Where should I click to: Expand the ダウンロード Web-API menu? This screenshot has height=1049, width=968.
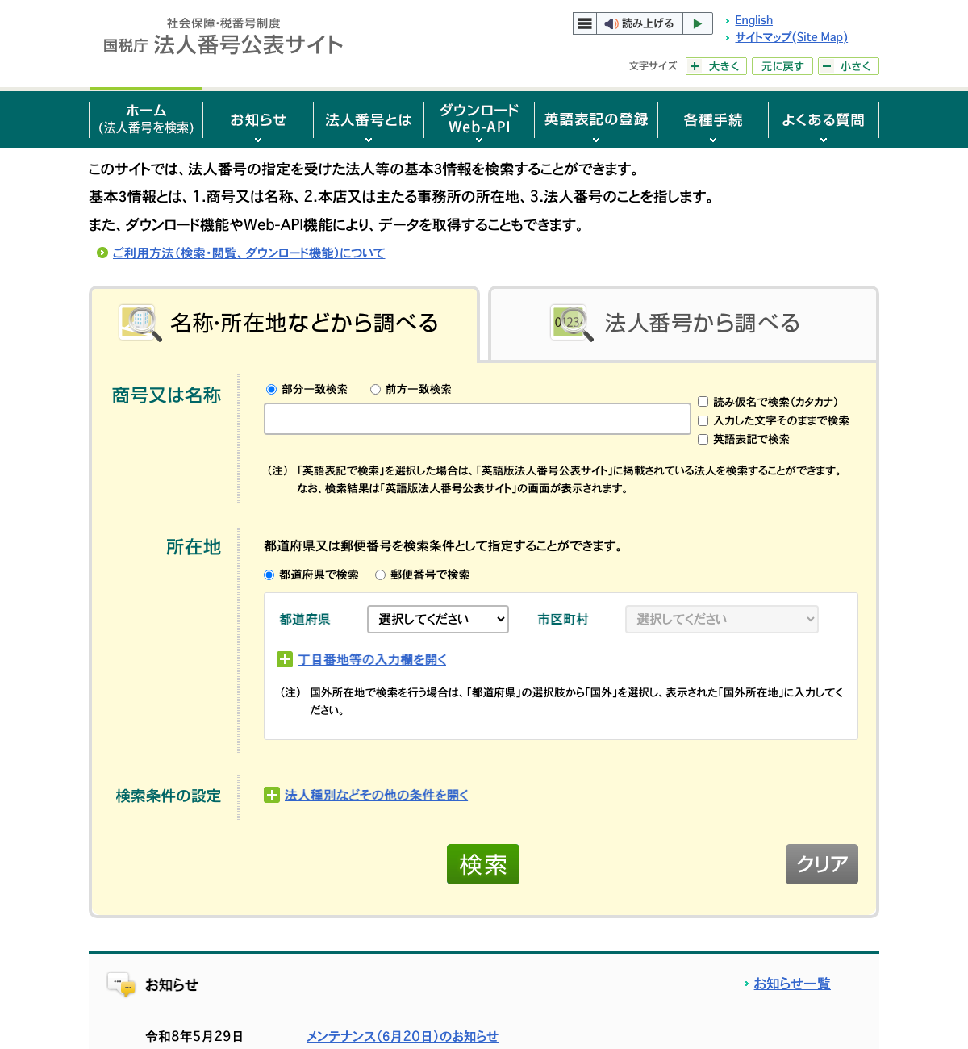pos(478,120)
